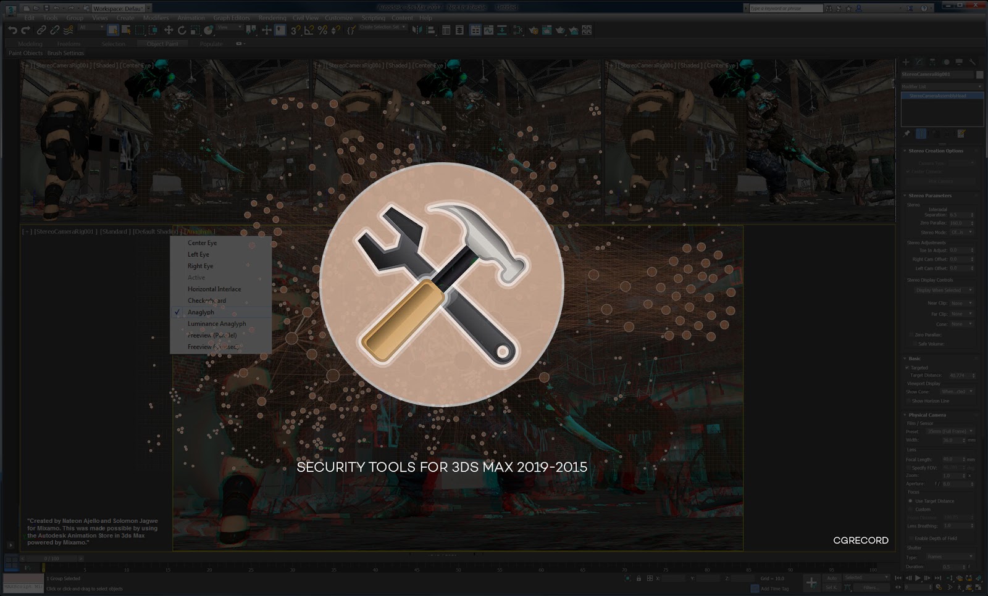This screenshot has width=988, height=596.
Task: Activate the Select and Move tool
Action: point(168,30)
